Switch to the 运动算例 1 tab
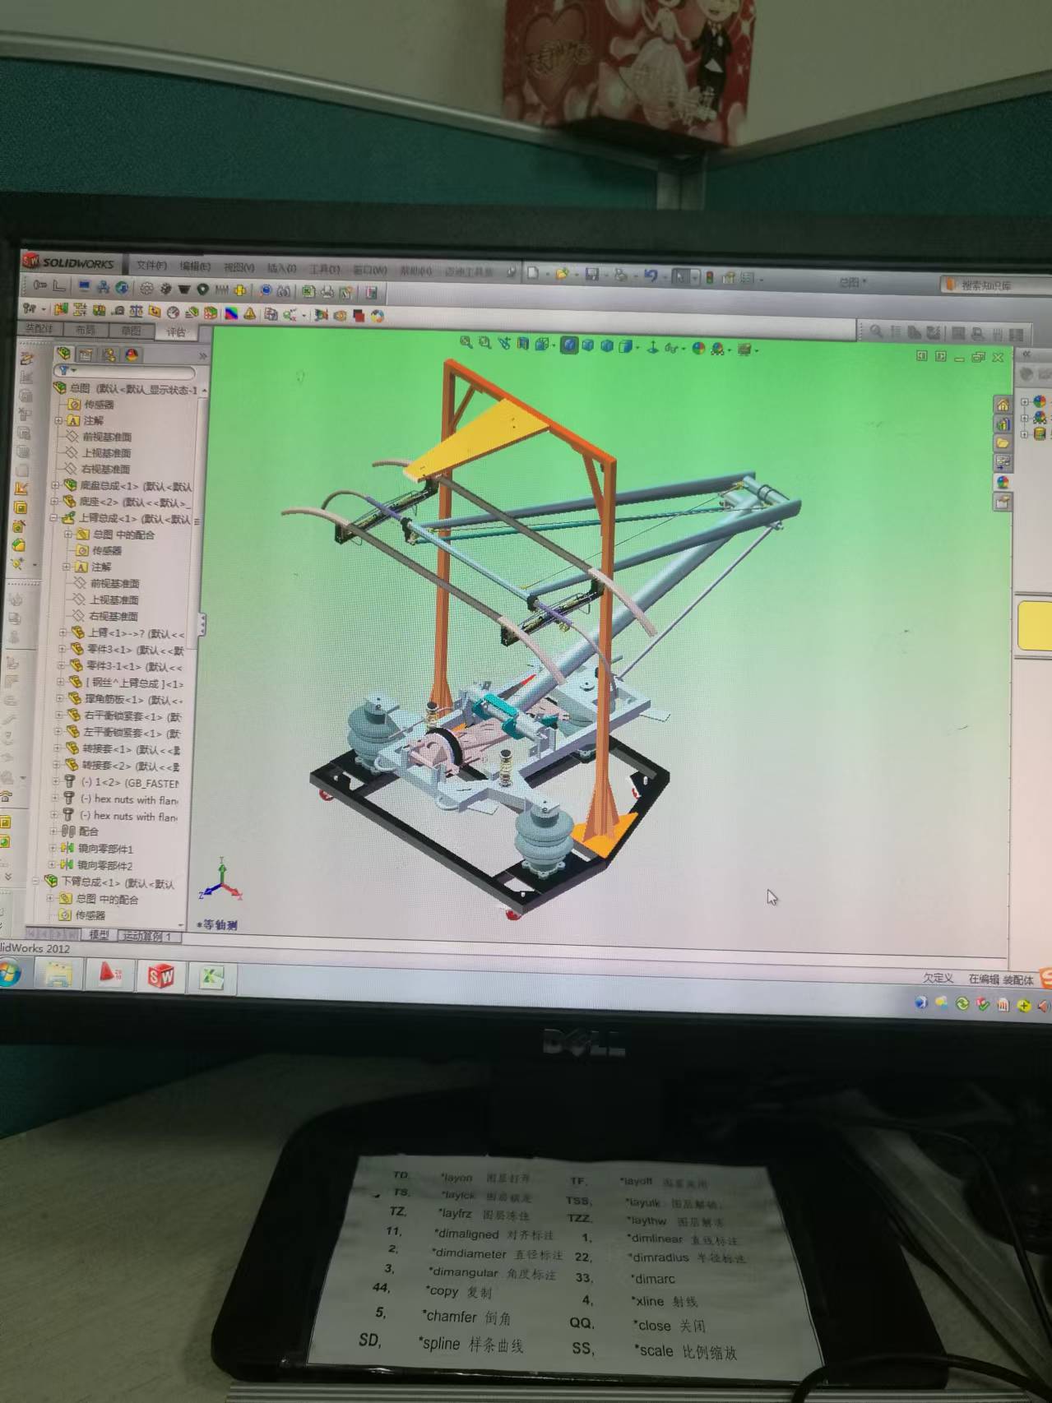Viewport: 1052px width, 1403px height. pyautogui.click(x=147, y=936)
